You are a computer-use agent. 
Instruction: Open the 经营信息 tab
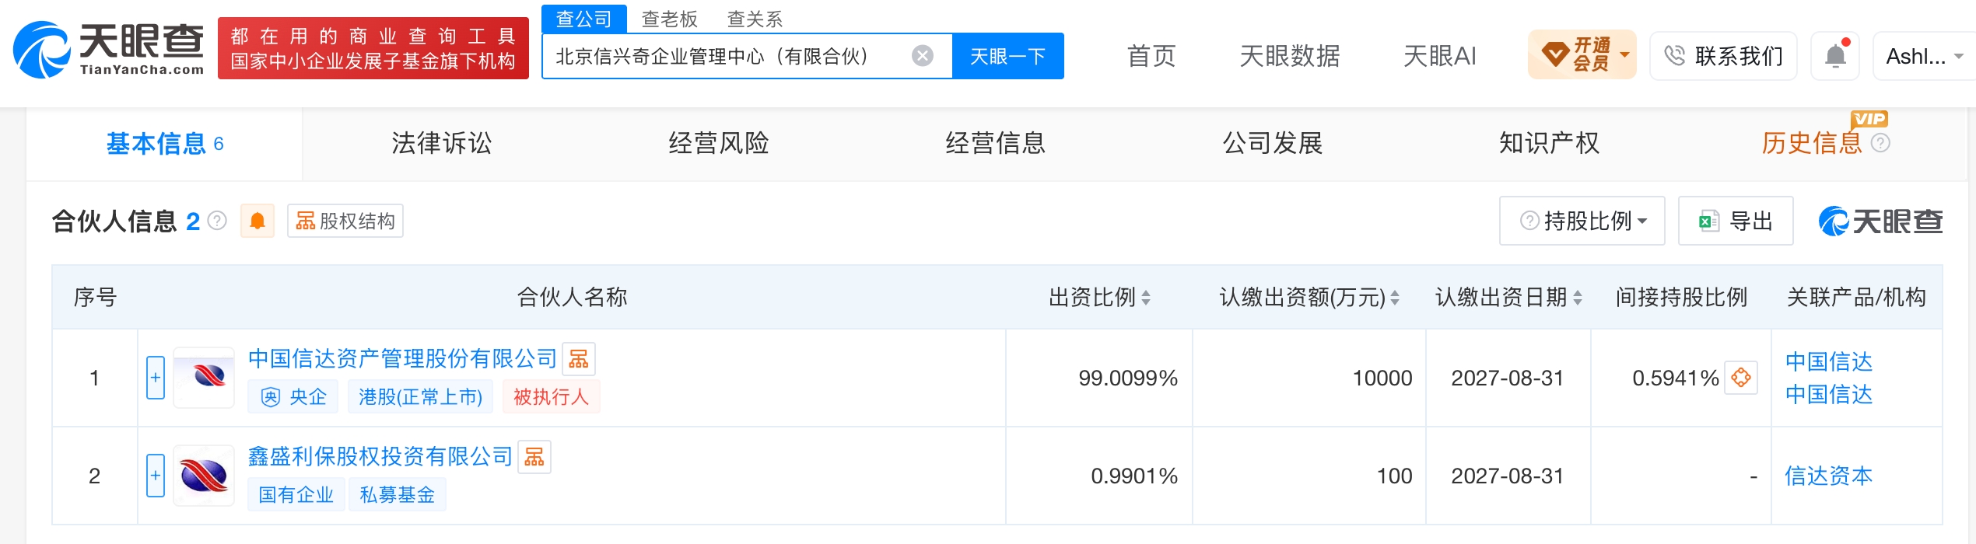995,144
